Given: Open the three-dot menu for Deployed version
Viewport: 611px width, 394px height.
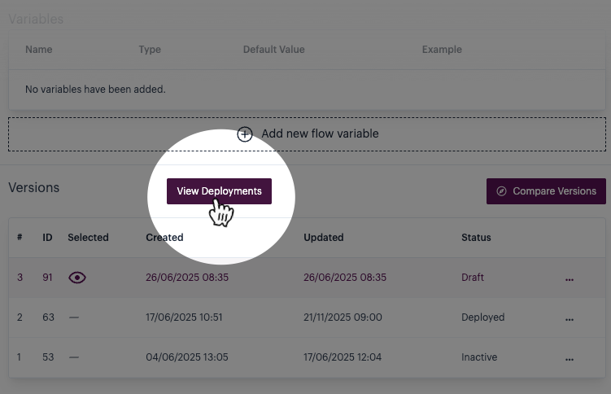Looking at the screenshot, I should 570,318.
